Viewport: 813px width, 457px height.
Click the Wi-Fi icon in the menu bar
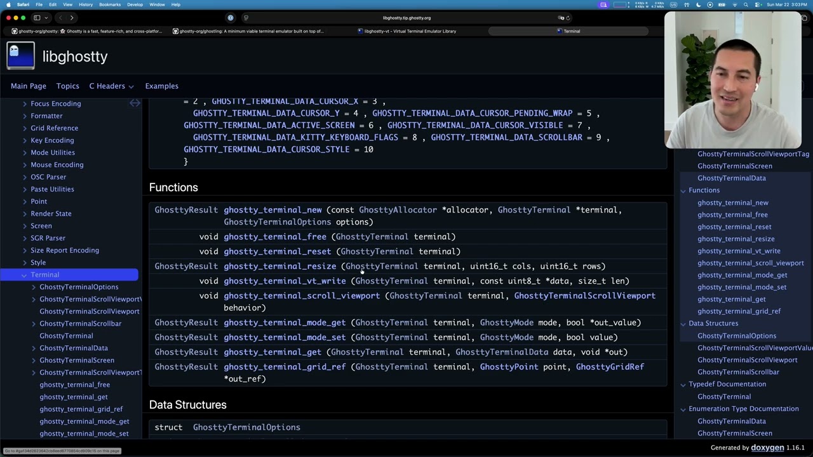[736, 4]
